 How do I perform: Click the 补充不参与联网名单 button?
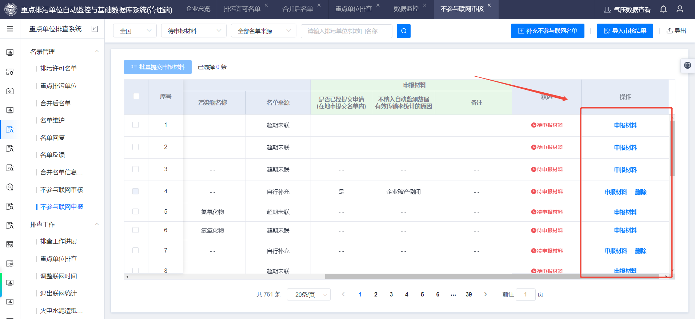[x=548, y=31]
